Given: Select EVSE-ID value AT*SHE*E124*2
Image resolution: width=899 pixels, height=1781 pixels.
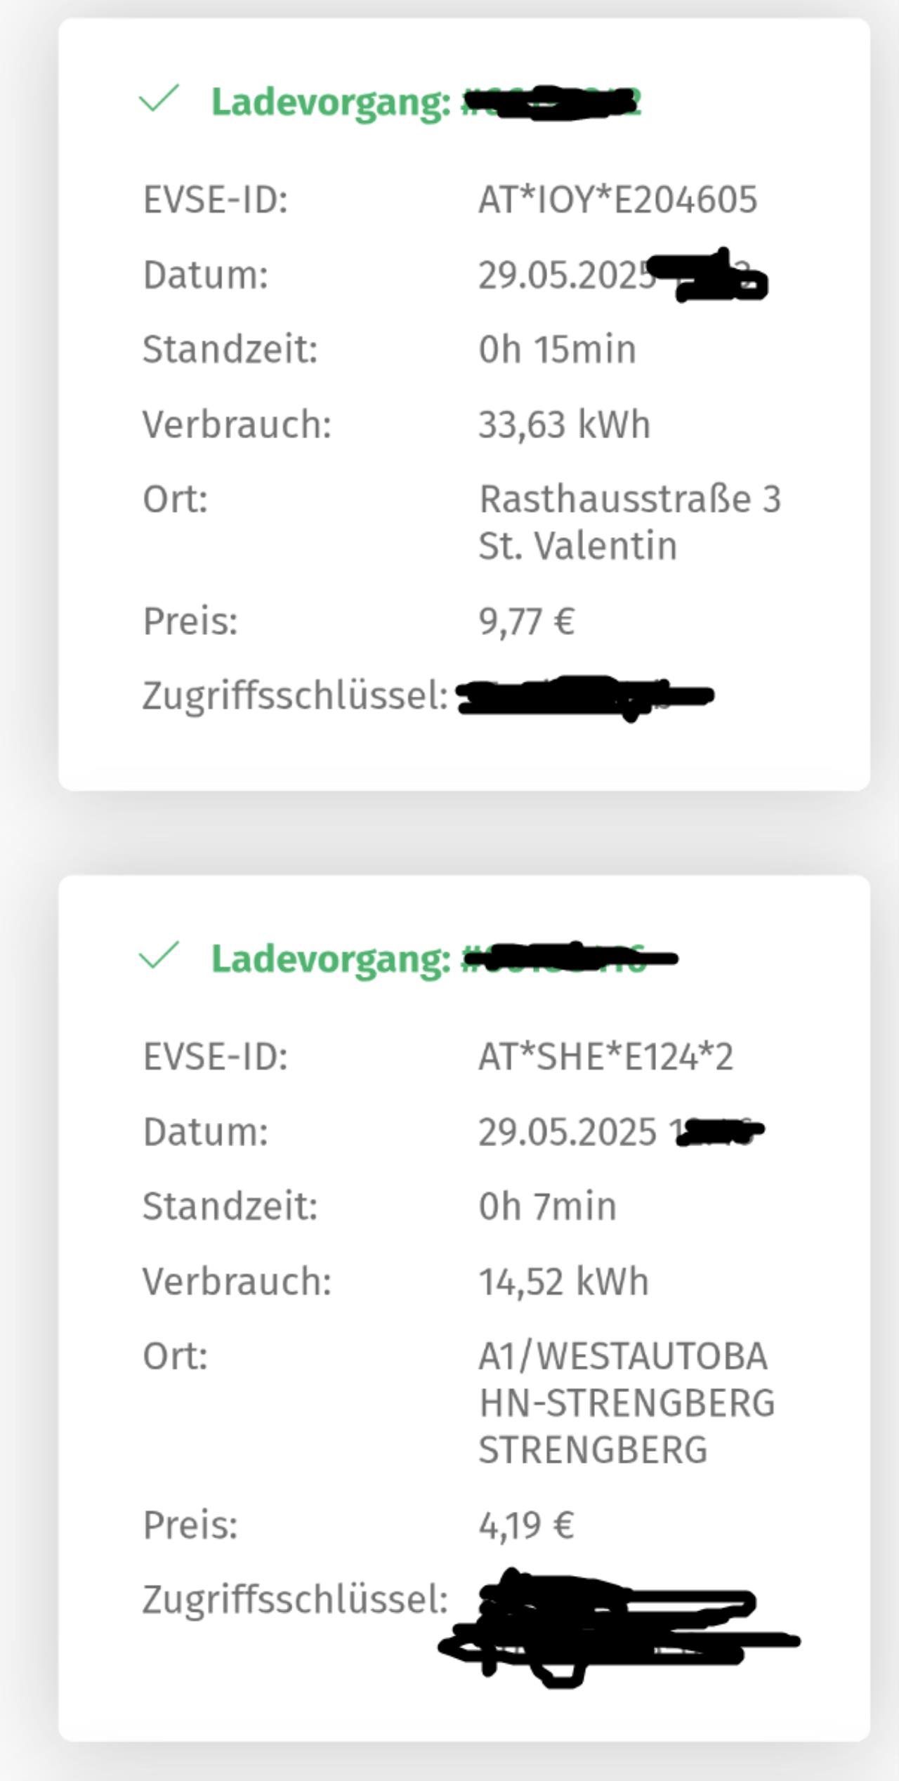Looking at the screenshot, I should (x=605, y=1056).
